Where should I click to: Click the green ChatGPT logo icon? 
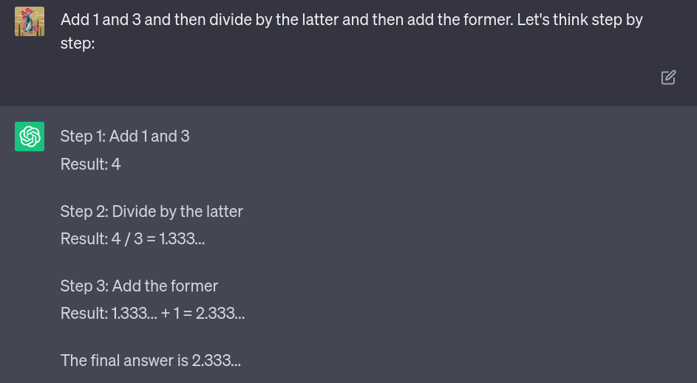click(x=30, y=137)
